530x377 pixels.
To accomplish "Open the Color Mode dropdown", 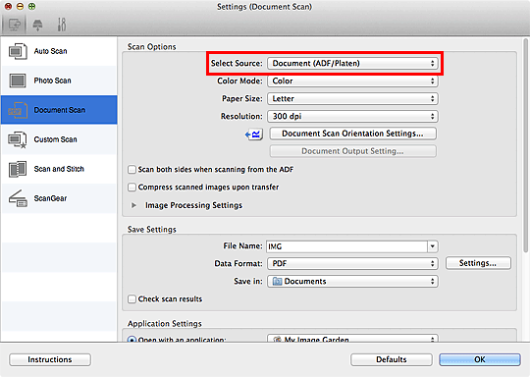I will click(x=352, y=81).
